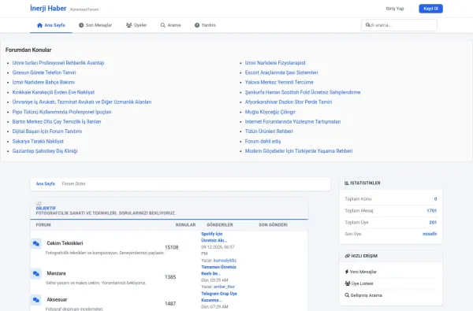
Task: Click the İnerji Haber site logo
Action: (48, 9)
